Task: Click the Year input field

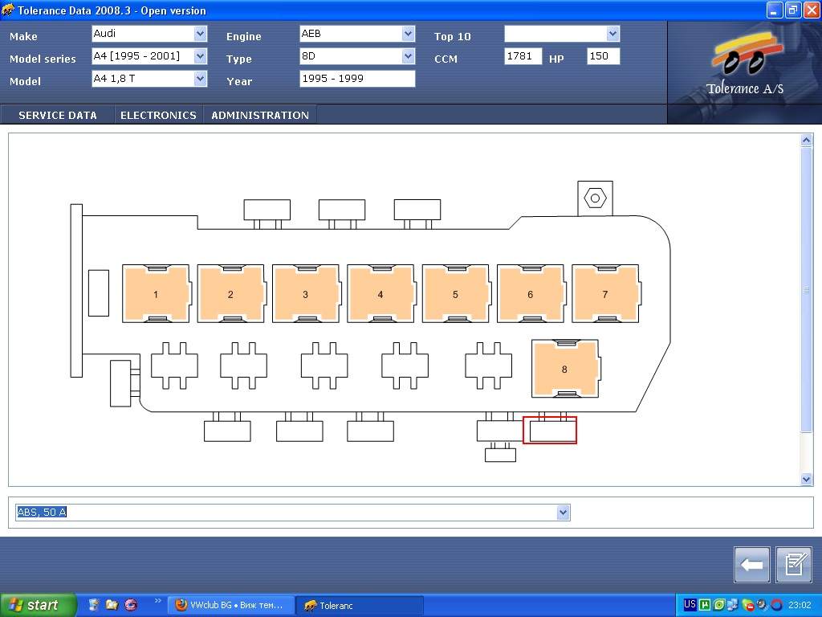Action: [x=357, y=79]
